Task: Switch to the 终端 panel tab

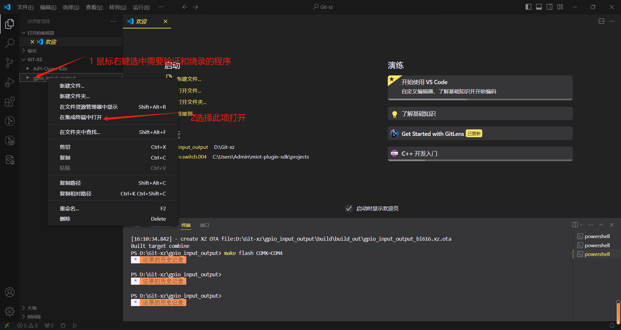Action: pos(186,225)
